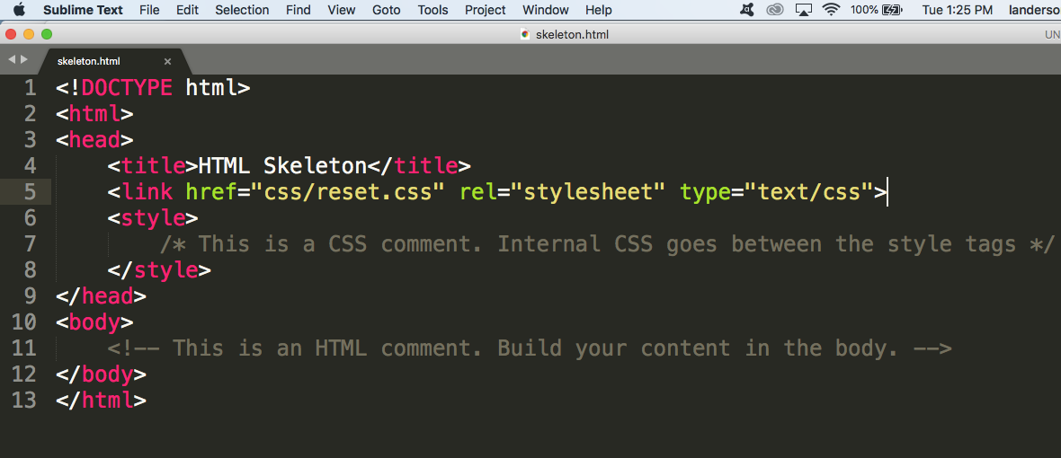Viewport: 1061px width, 458px height.
Task: Open the Goto menu
Action: tap(386, 10)
